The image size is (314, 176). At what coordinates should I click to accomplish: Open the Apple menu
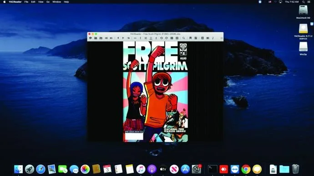[5, 2]
